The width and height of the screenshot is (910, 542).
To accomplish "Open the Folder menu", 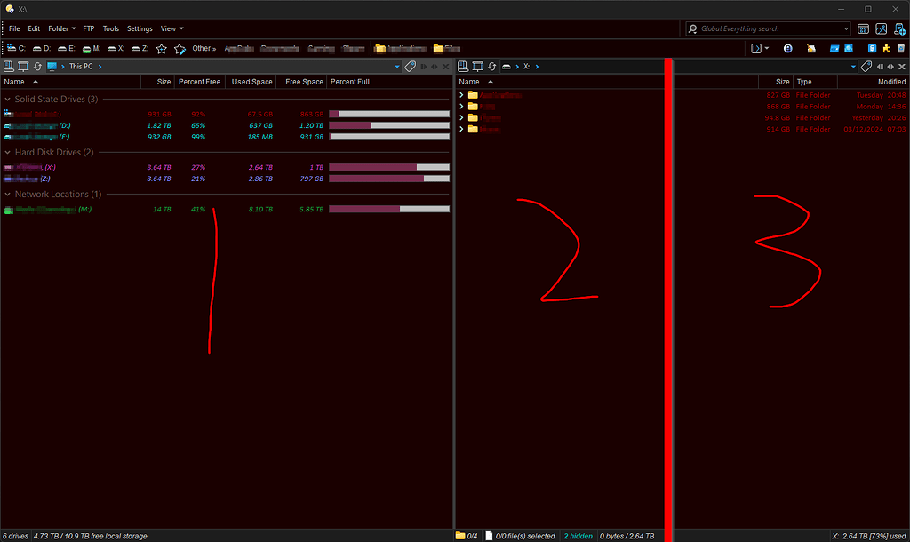I will [x=61, y=28].
